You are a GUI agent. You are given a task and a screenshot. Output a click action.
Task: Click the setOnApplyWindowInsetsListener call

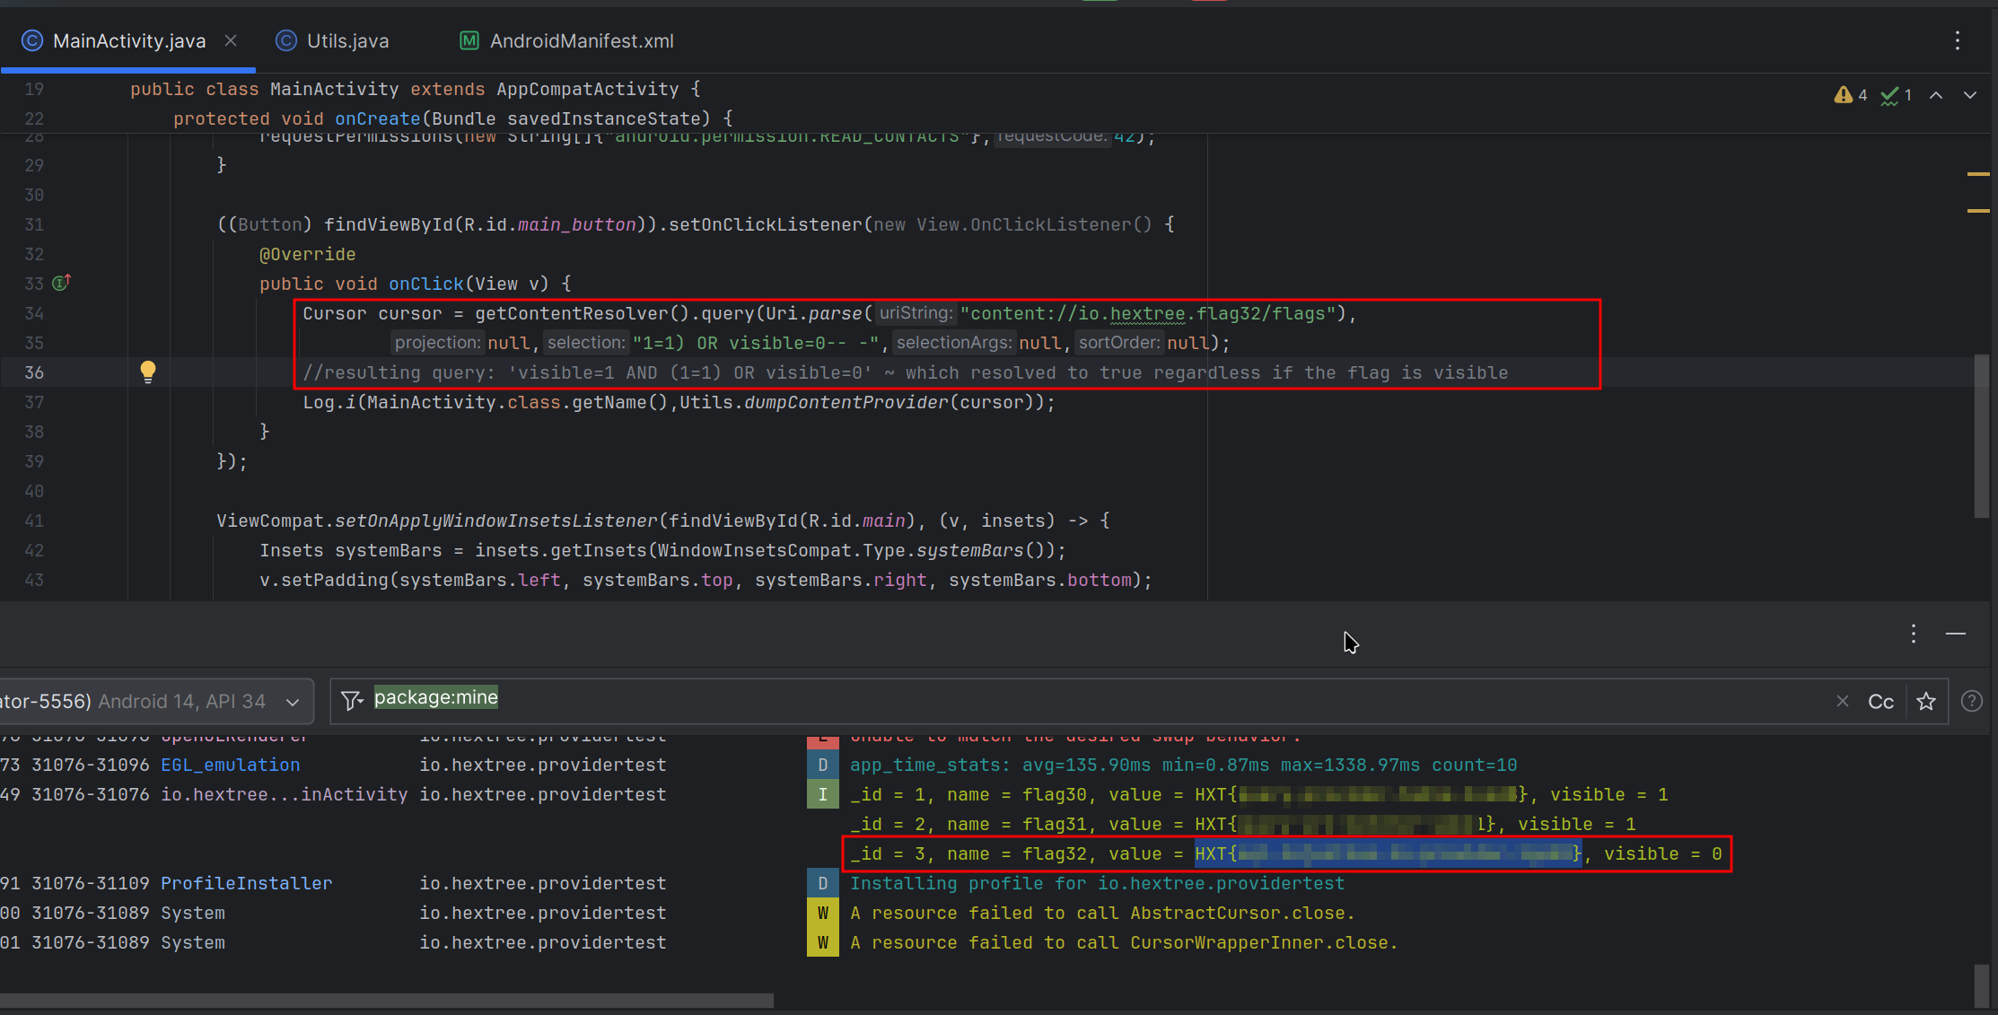point(496,521)
